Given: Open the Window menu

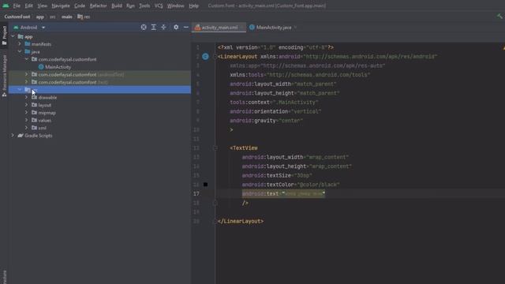Looking at the screenshot, I should pyautogui.click(x=175, y=6).
